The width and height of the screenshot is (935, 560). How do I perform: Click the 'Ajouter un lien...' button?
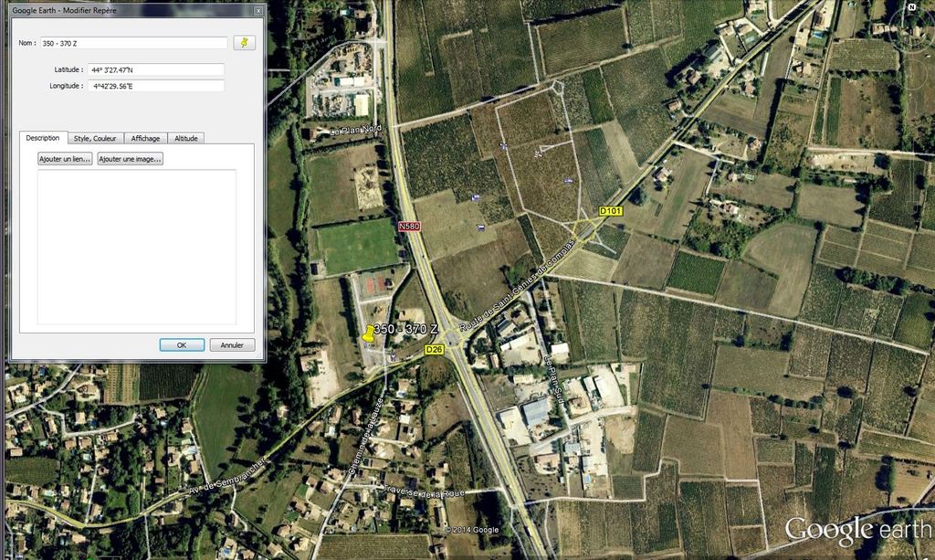click(65, 159)
